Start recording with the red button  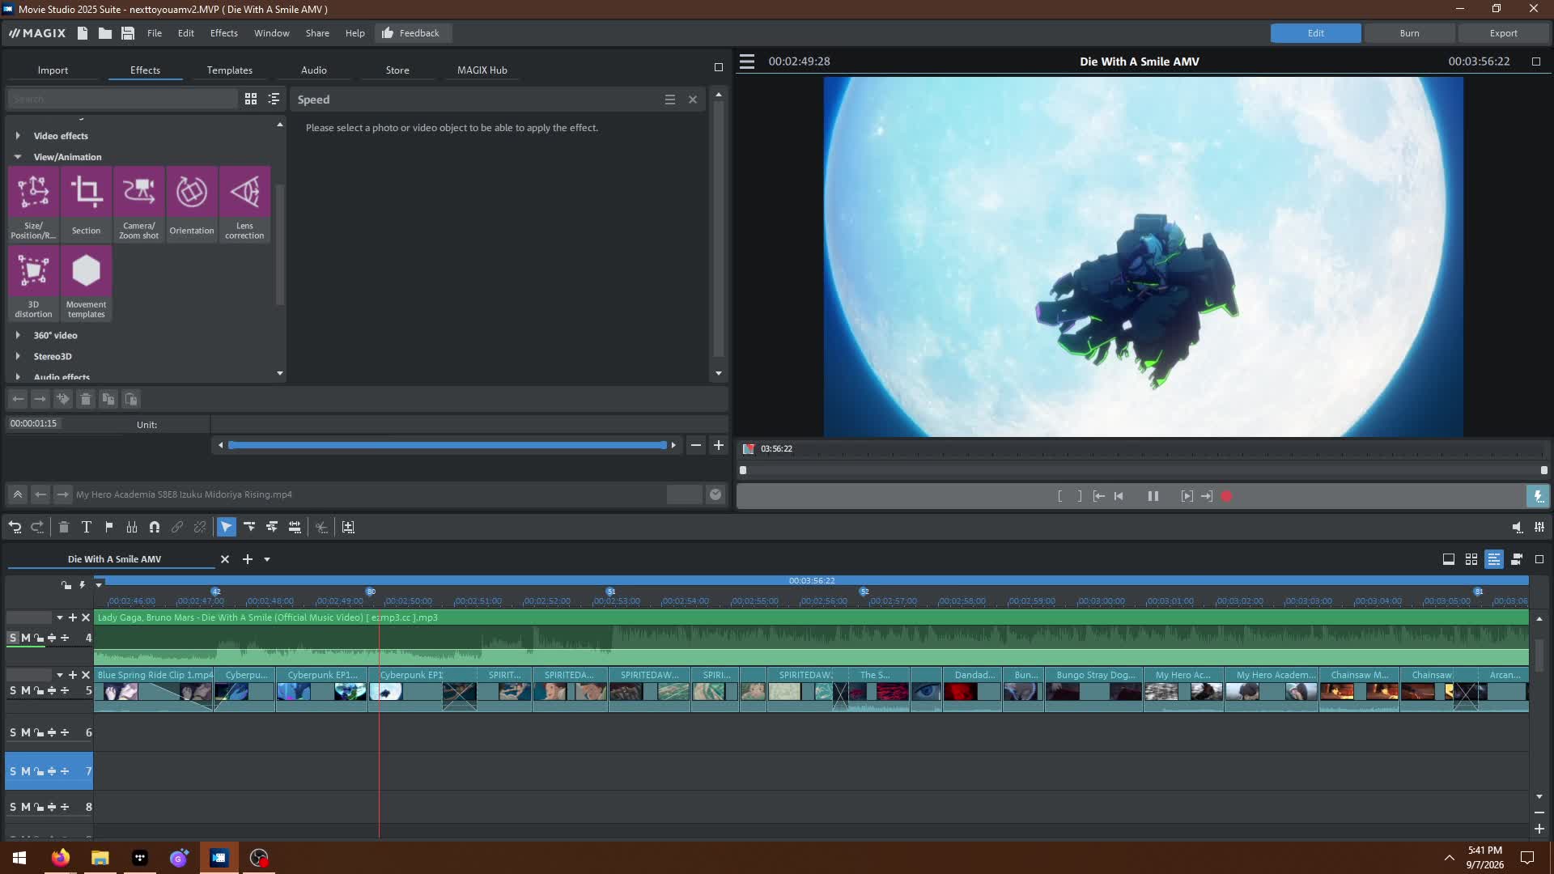[1227, 497]
